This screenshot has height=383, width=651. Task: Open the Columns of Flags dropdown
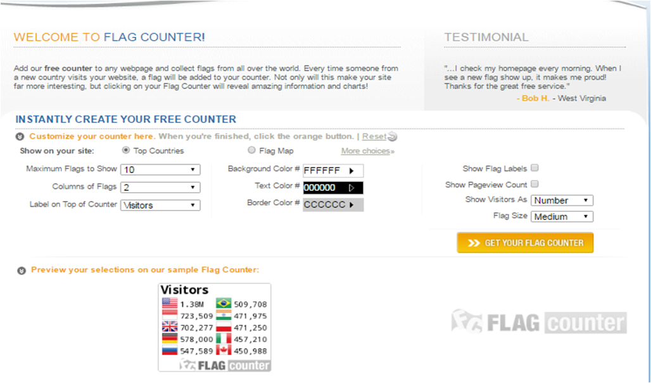point(160,188)
